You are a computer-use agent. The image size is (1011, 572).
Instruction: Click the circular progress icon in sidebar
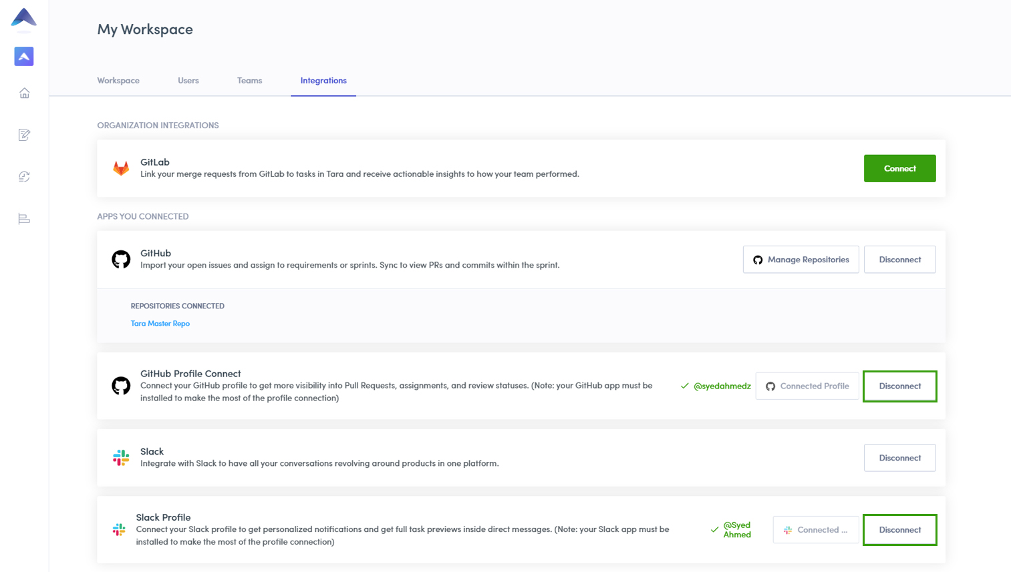click(24, 177)
